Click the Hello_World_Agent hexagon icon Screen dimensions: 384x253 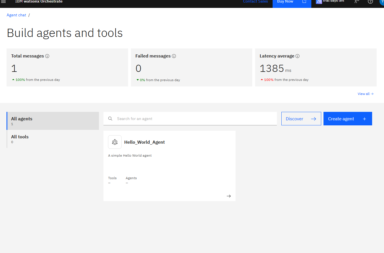point(115,142)
